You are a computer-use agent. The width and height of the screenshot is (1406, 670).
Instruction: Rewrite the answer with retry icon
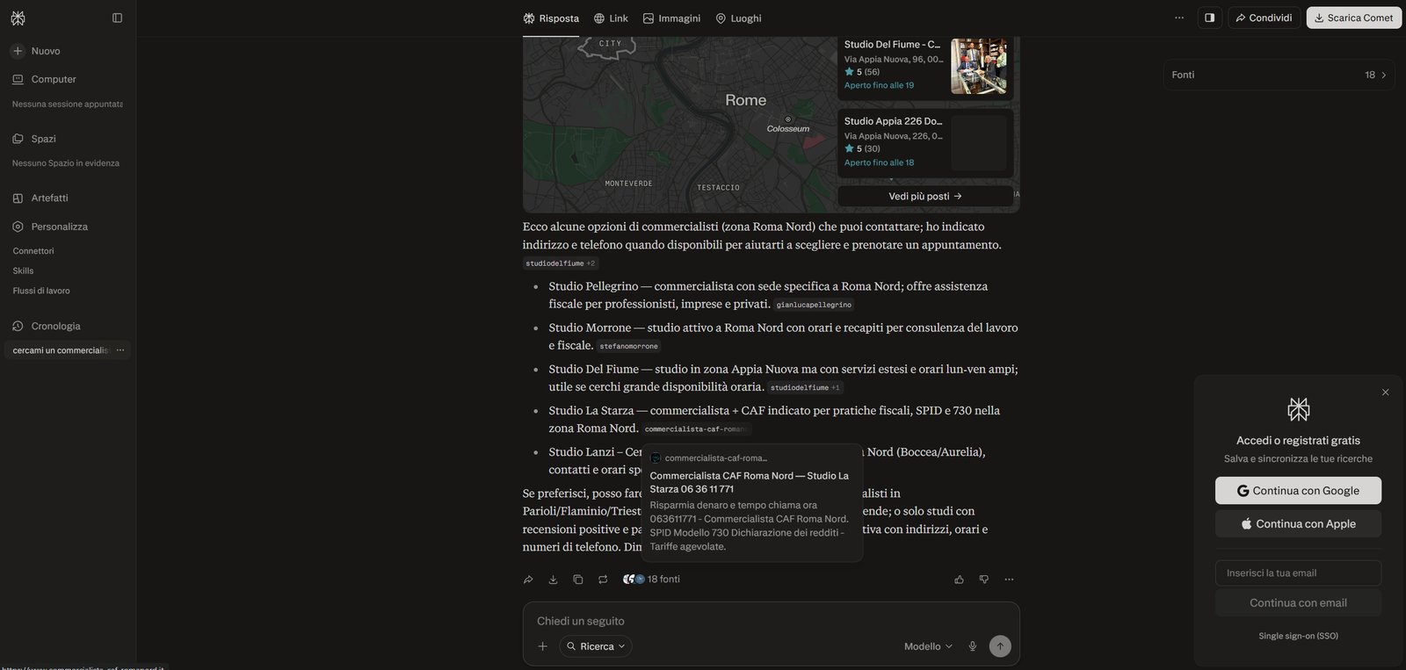603,580
